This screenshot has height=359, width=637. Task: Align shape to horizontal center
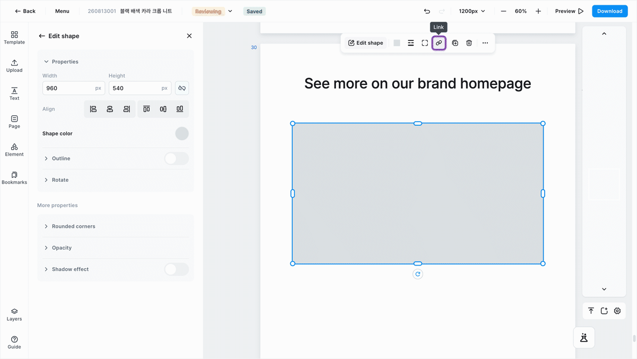coord(110,109)
